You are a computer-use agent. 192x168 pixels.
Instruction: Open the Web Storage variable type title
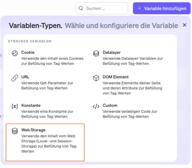pyautogui.click(x=33, y=130)
